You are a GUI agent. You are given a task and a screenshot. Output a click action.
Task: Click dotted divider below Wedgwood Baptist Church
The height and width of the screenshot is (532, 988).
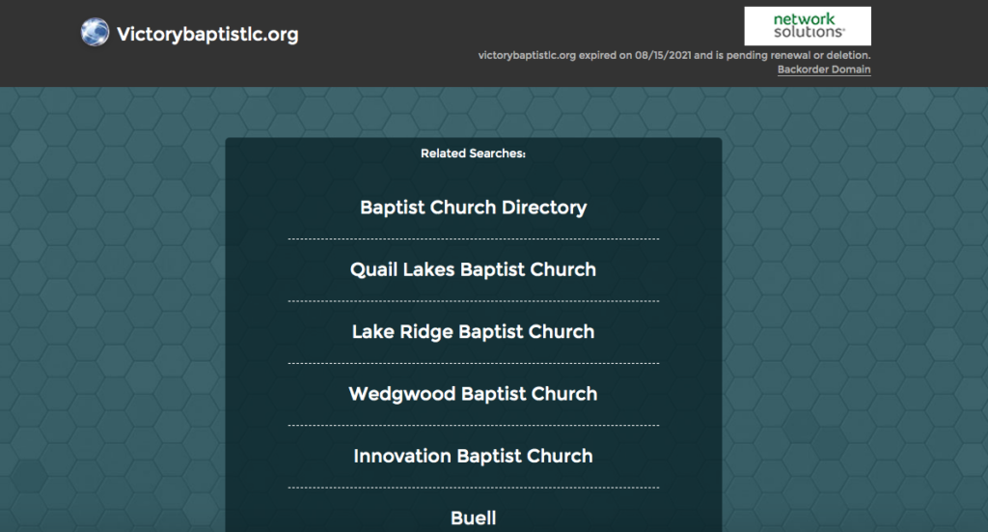pos(473,425)
